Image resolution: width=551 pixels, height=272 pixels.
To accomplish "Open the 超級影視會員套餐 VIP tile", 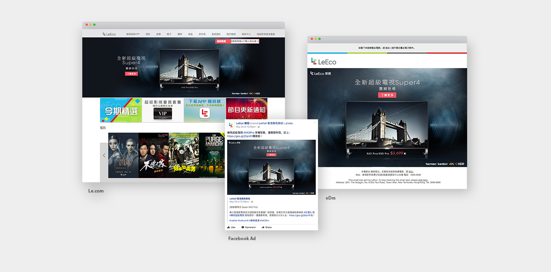I will point(163,110).
